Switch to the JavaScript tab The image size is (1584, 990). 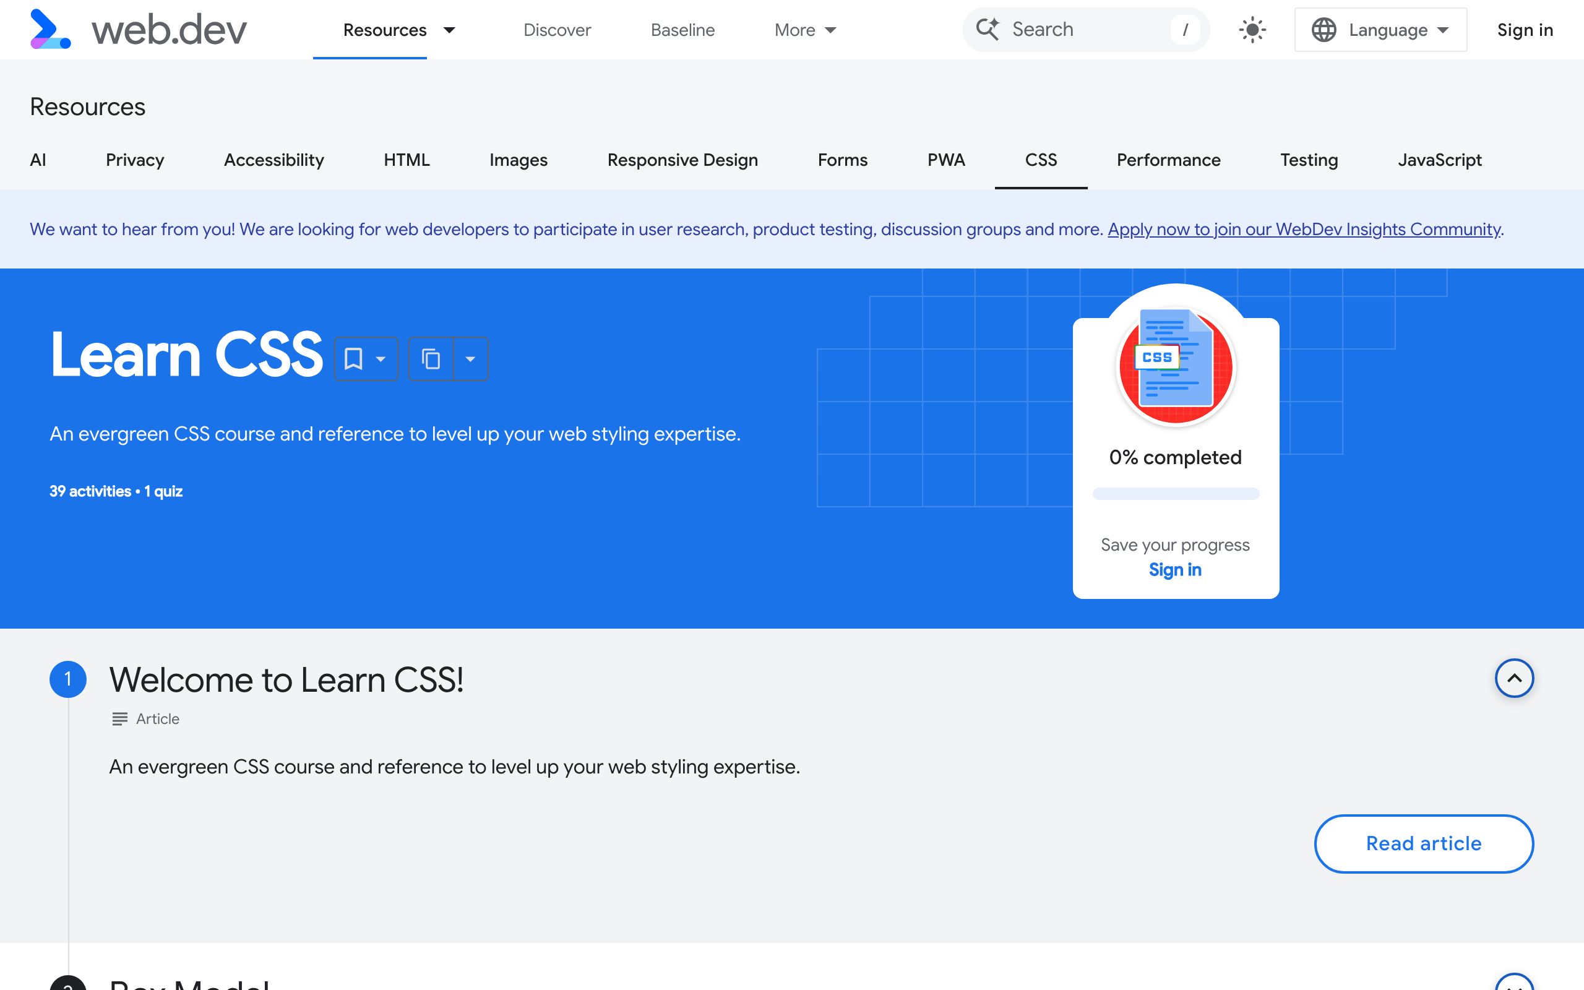[1439, 160]
